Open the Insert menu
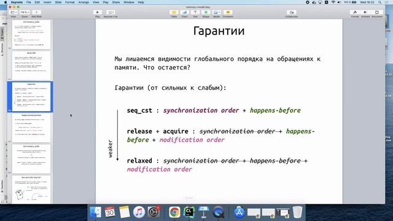 (47, 2)
